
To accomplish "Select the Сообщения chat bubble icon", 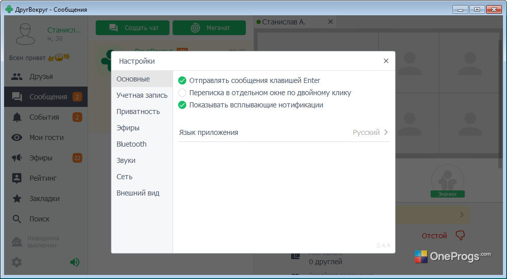I will click(x=17, y=97).
